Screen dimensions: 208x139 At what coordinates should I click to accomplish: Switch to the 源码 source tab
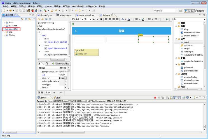41,93
